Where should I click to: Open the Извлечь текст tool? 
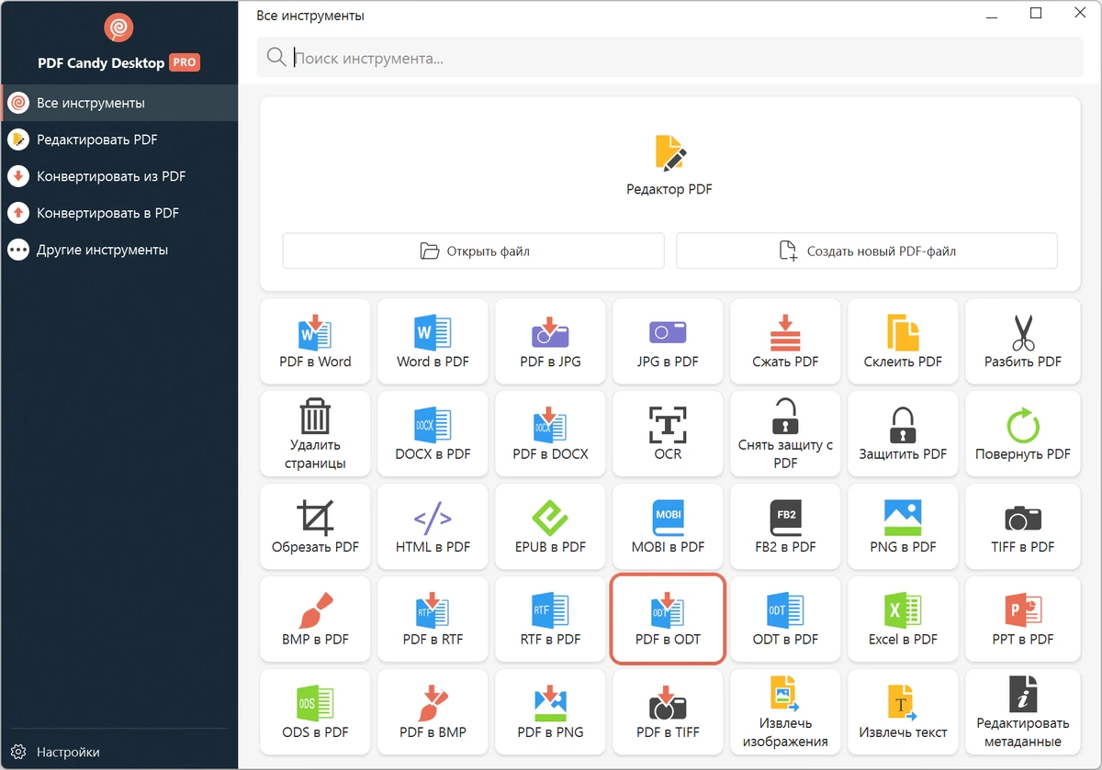[903, 711]
